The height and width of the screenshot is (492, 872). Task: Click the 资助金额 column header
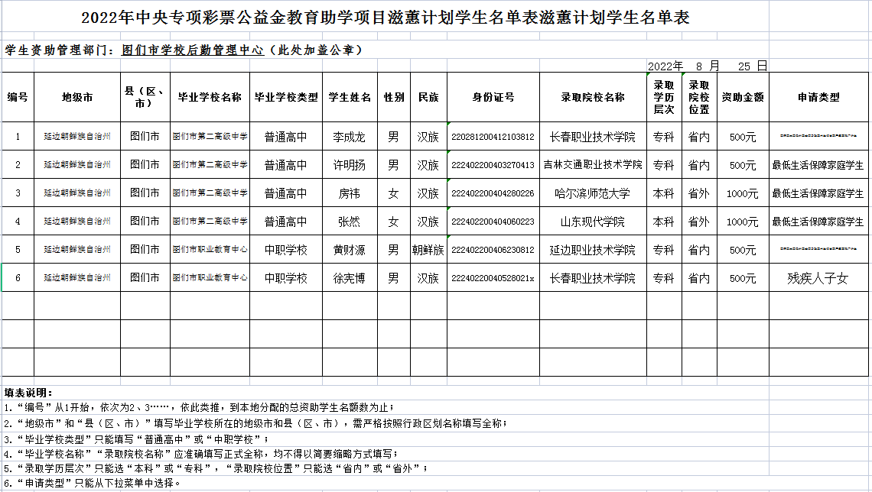741,97
